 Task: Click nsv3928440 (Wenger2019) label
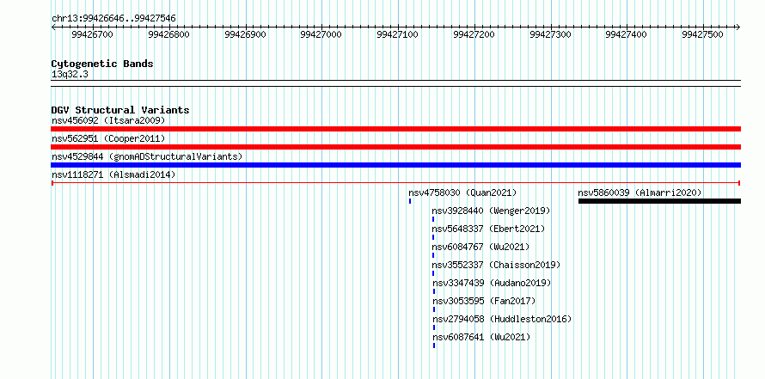(x=492, y=211)
